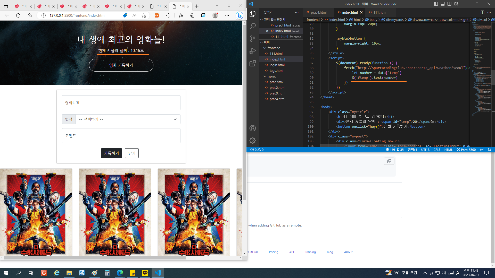
Task: Click the 영화 기록하기 button
Action: [x=121, y=65]
